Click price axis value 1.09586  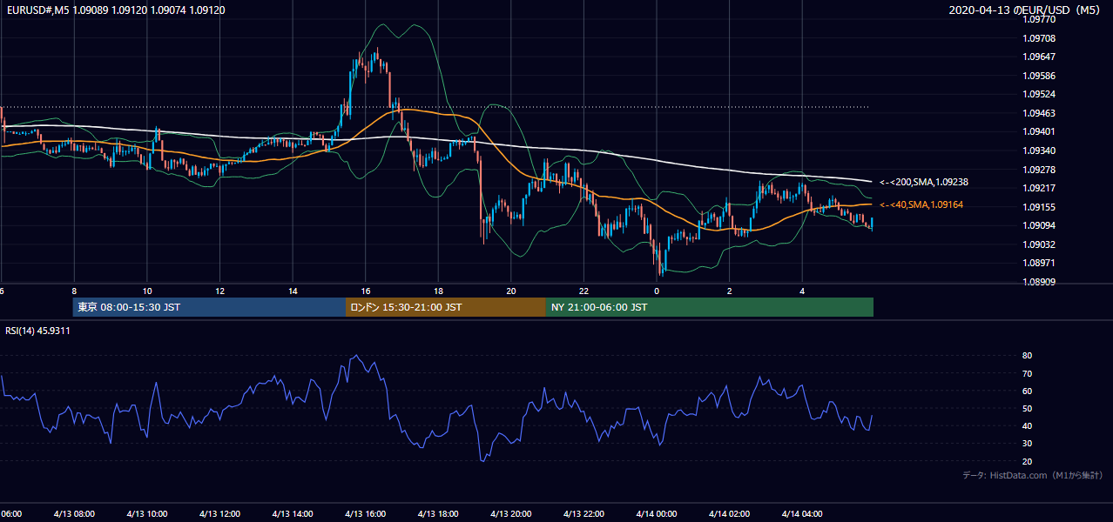tap(1040, 76)
